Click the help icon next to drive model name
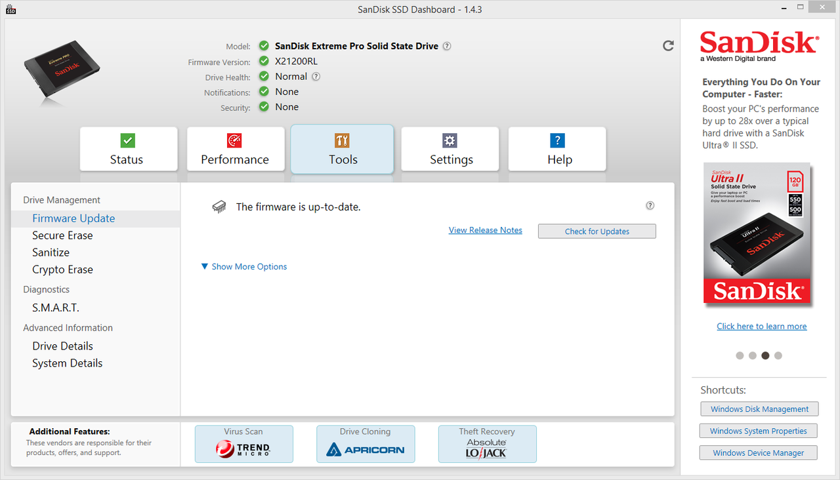The image size is (840, 480). click(x=447, y=46)
